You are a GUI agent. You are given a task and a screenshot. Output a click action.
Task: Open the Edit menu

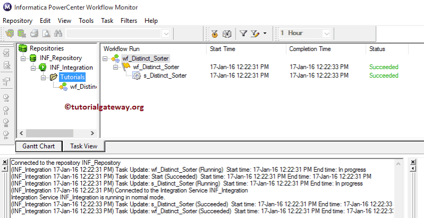pos(45,21)
